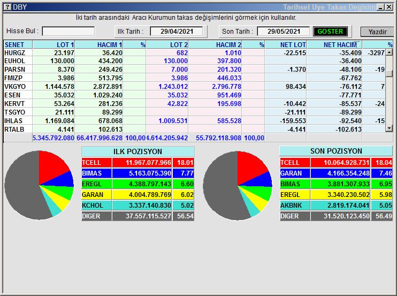397x296 pixels.
Task: Click NET LOT value 98.434
Action: coord(296,87)
